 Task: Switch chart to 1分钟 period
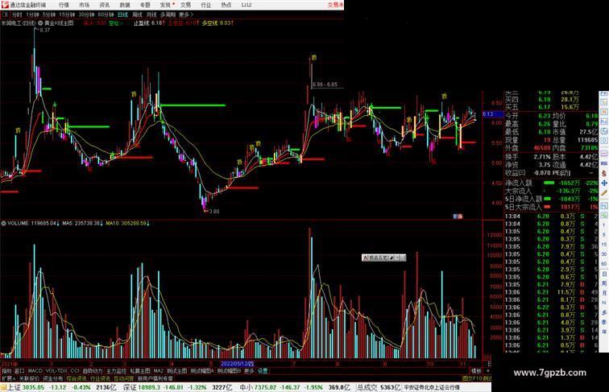click(32, 14)
